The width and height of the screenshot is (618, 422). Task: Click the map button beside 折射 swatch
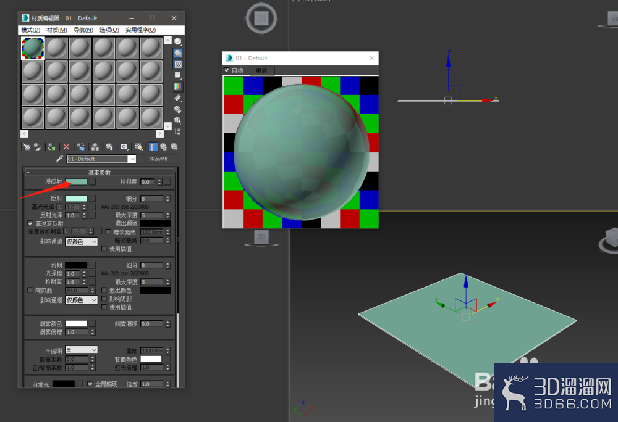[92, 265]
